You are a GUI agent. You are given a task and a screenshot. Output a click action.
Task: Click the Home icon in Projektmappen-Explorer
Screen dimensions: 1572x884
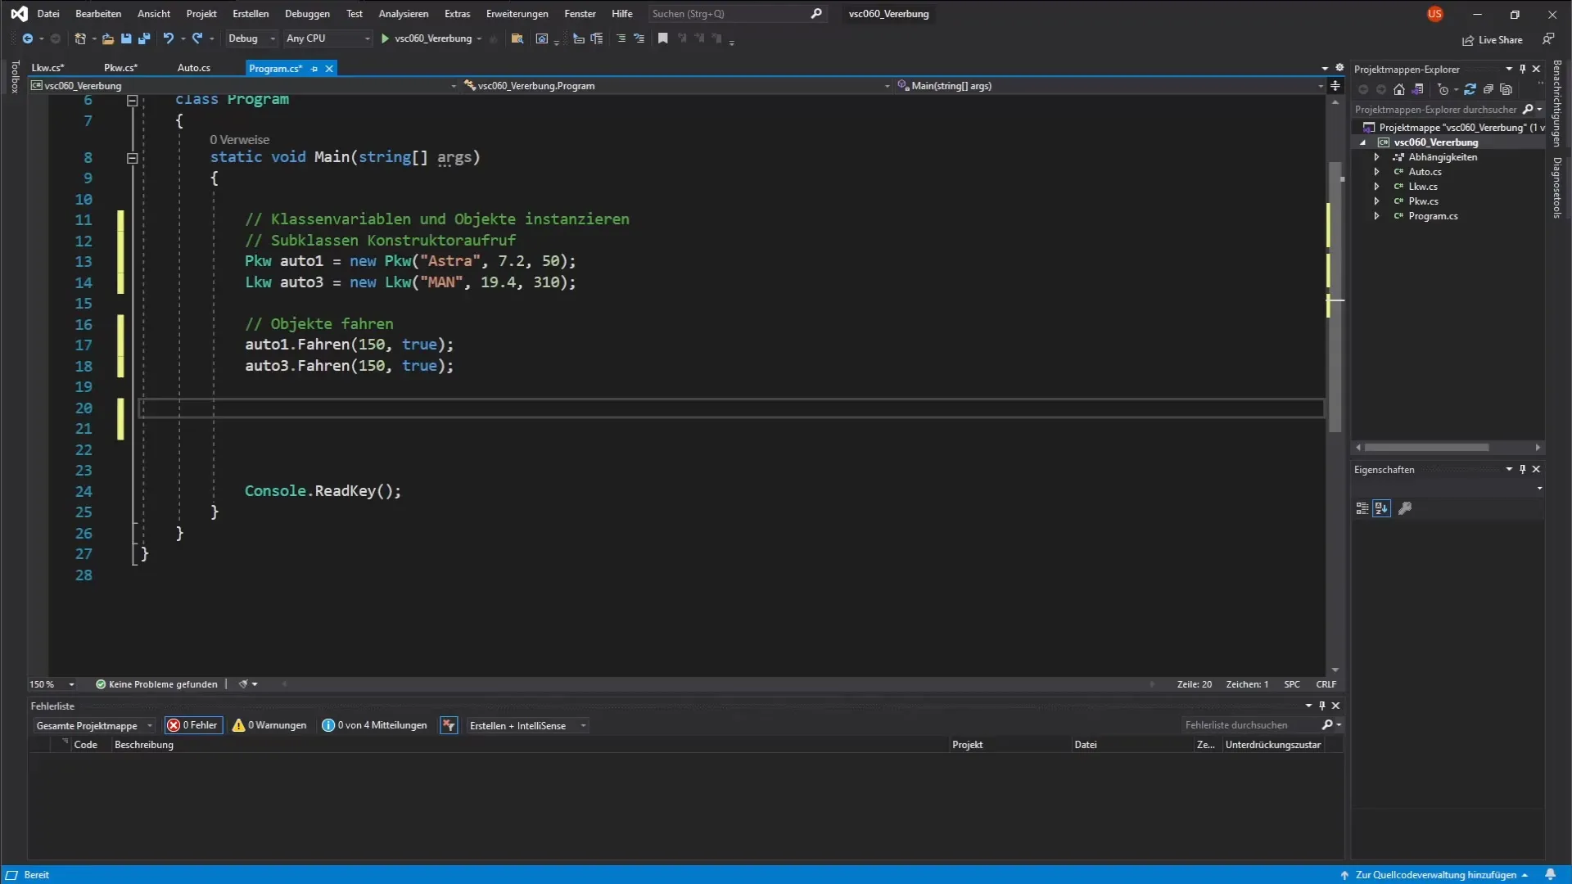1399,89
